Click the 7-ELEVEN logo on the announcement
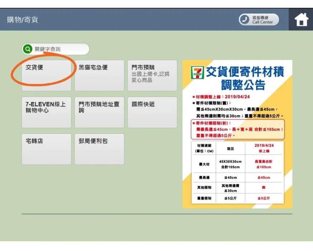313x251 pixels. click(198, 73)
